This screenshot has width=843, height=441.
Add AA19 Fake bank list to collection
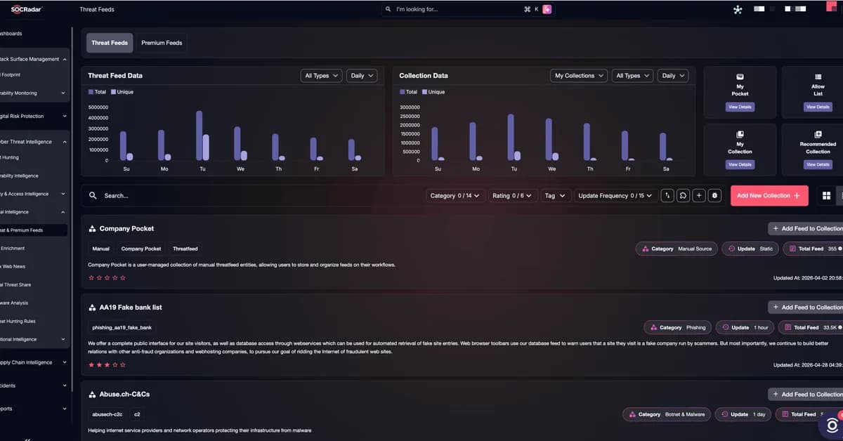click(x=806, y=308)
